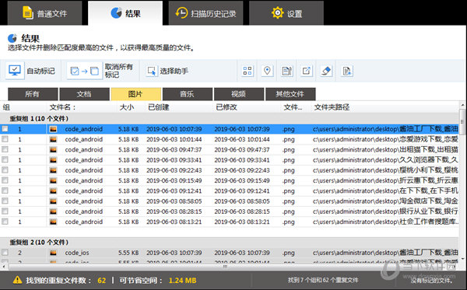467x290 pixels.
Task: Sort by the 已创建 column header
Action: (159, 107)
